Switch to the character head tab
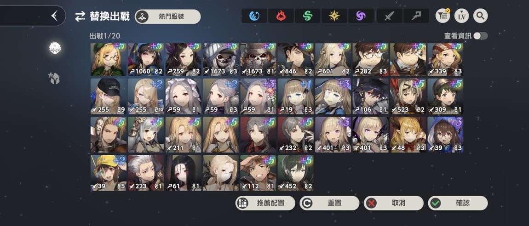529x226 pixels. 55,48
